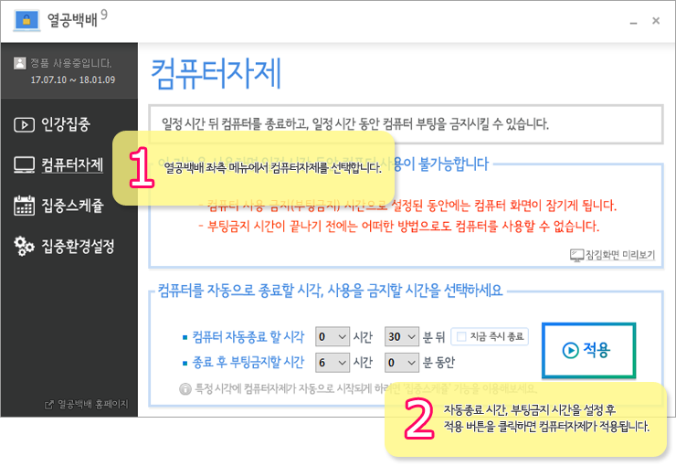Click the info icon before 특정 시각에 hint
Screen dimensions: 676x466
(185, 389)
